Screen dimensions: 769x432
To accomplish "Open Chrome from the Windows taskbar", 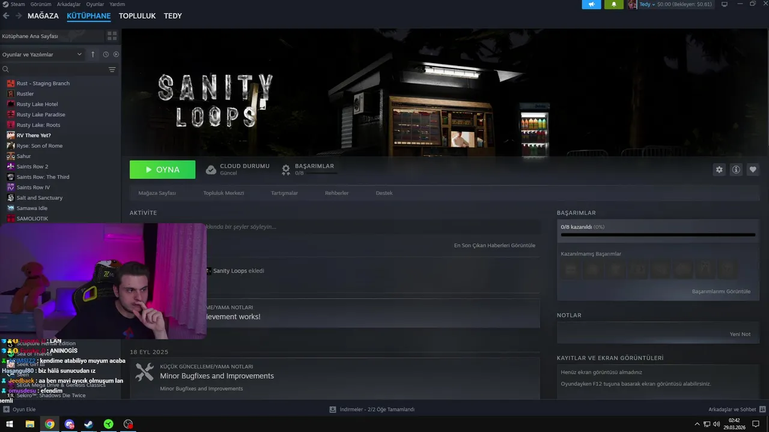I will (x=49, y=424).
